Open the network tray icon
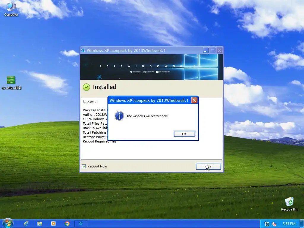Image resolution: width=304 pixels, height=228 pixels. 267,224
